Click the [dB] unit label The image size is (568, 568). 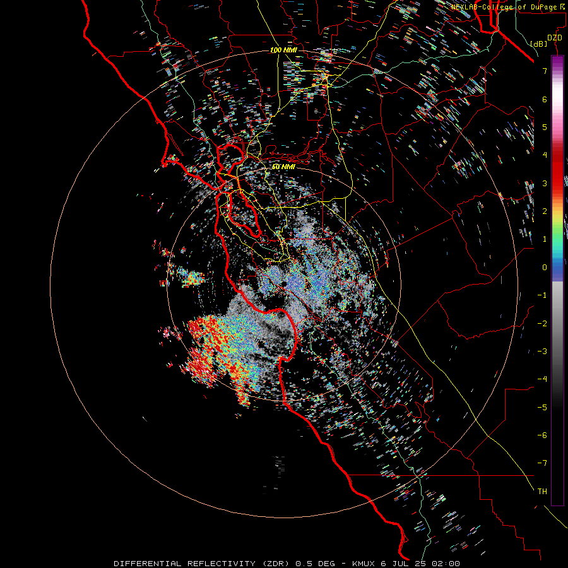tap(538, 44)
